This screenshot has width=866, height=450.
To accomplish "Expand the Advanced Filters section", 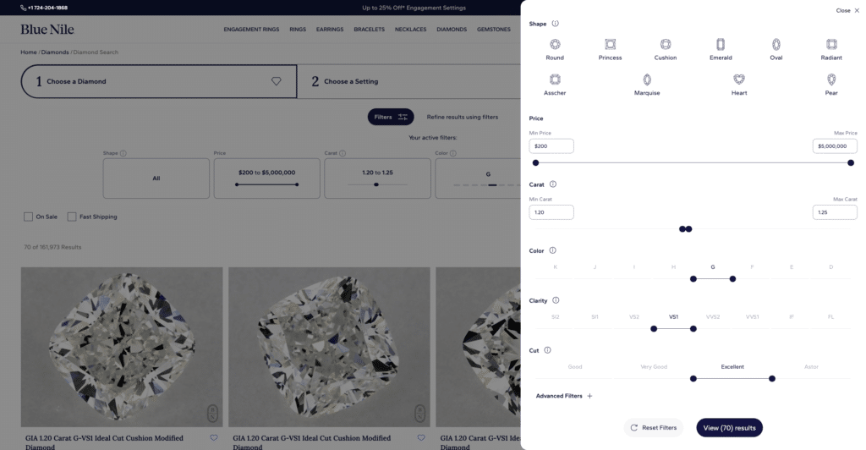I will click(564, 396).
